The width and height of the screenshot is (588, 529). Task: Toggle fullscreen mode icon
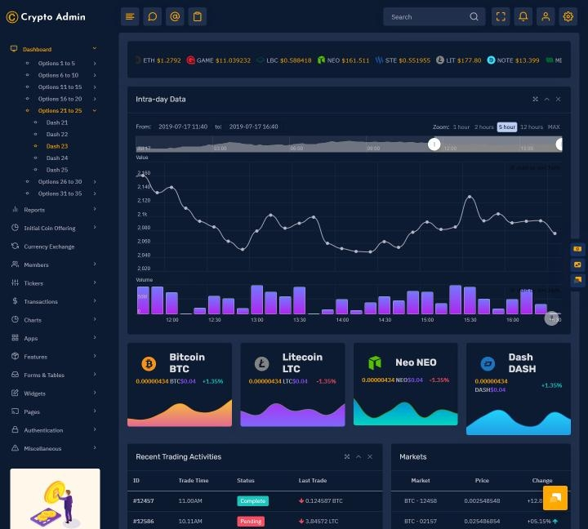click(501, 16)
